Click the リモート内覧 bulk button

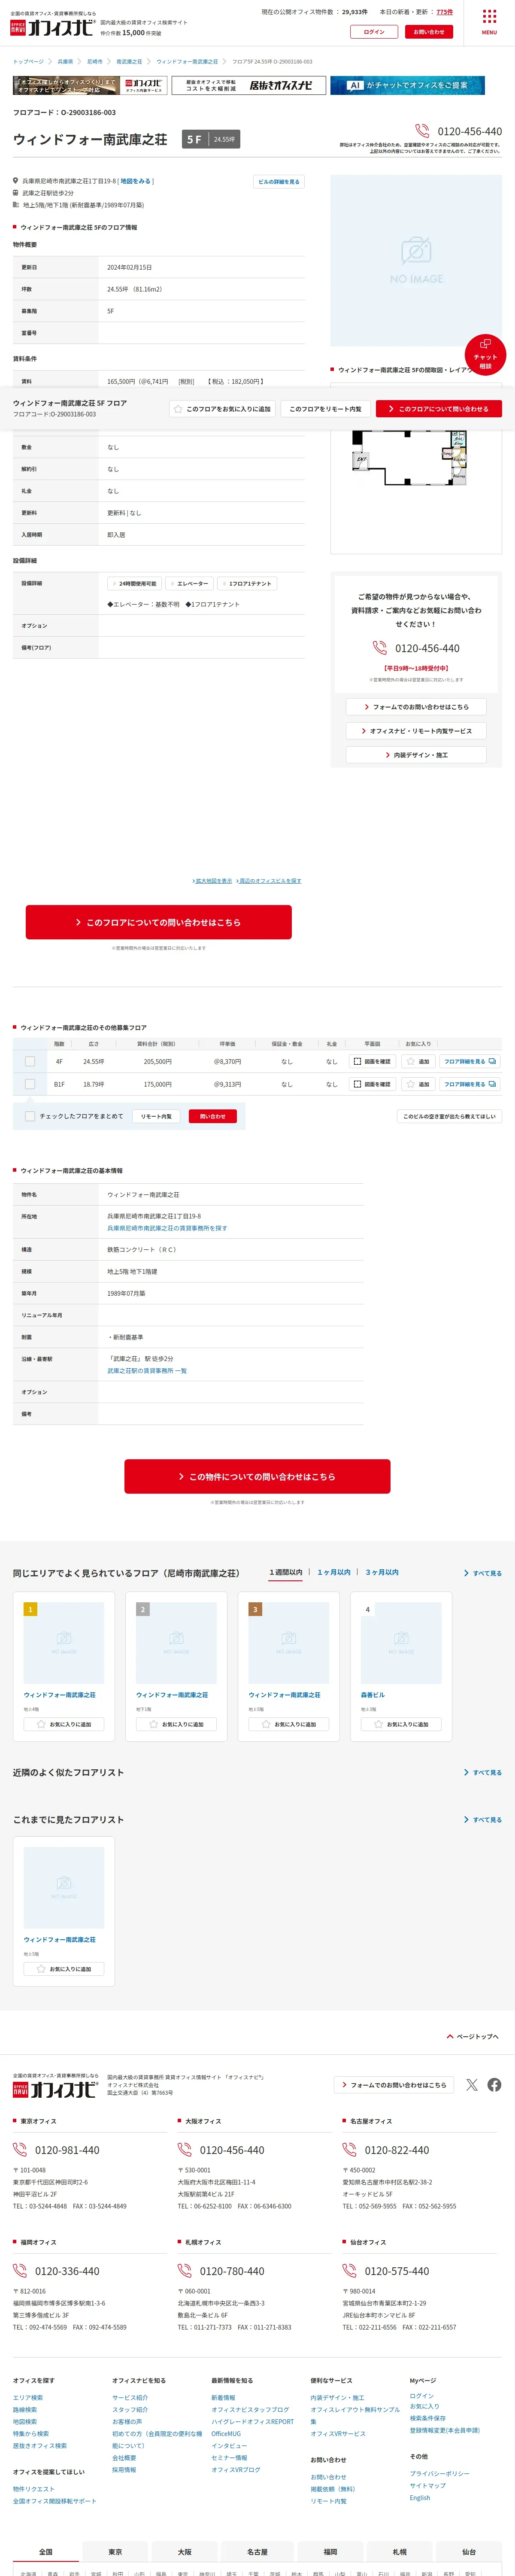[x=156, y=1116]
